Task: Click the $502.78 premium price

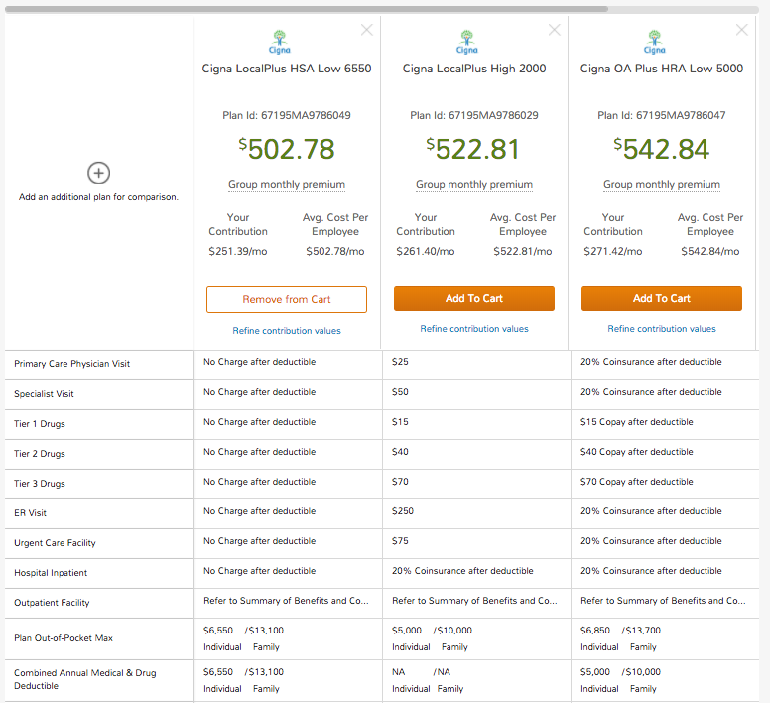Action: coord(287,149)
